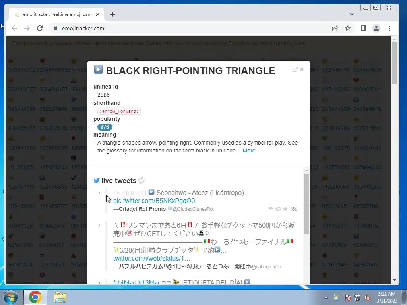Reply to the Citadel Rol Promo tweet
The height and width of the screenshot is (305, 407).
271,209
